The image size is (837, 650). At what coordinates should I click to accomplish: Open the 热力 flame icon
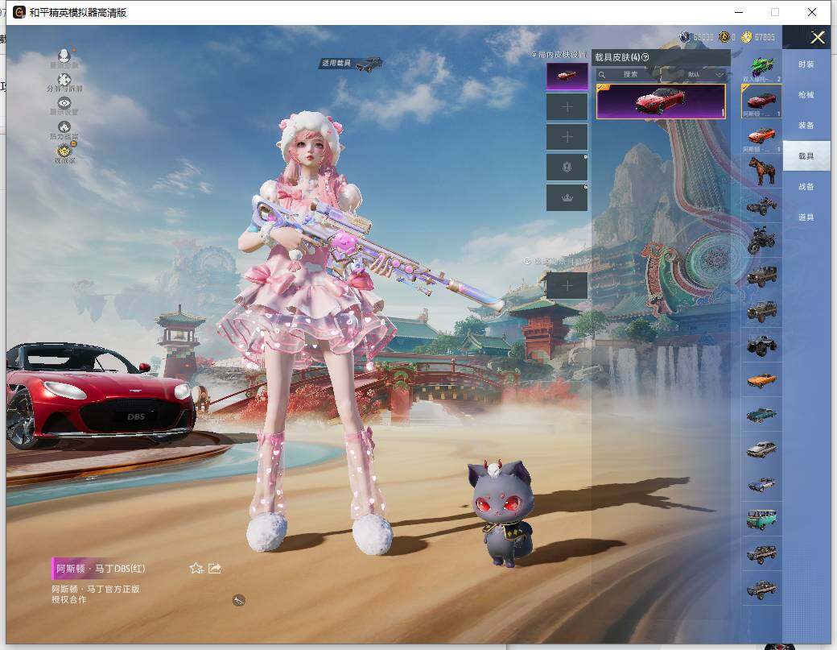[64, 127]
